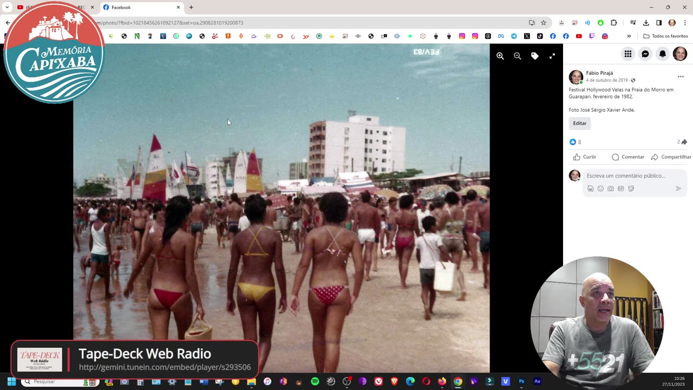Toggle the Chrome side panel
The height and width of the screenshot is (390, 693).
point(659,23)
